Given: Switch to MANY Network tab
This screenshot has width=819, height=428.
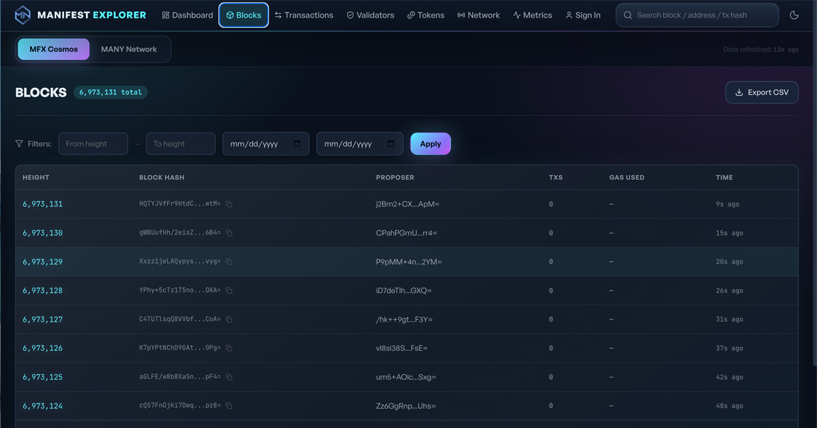Looking at the screenshot, I should [129, 49].
